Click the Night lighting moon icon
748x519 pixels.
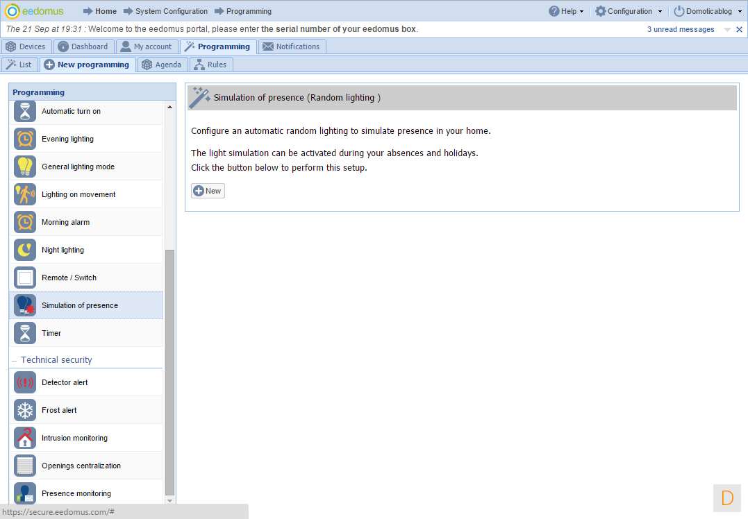25,250
